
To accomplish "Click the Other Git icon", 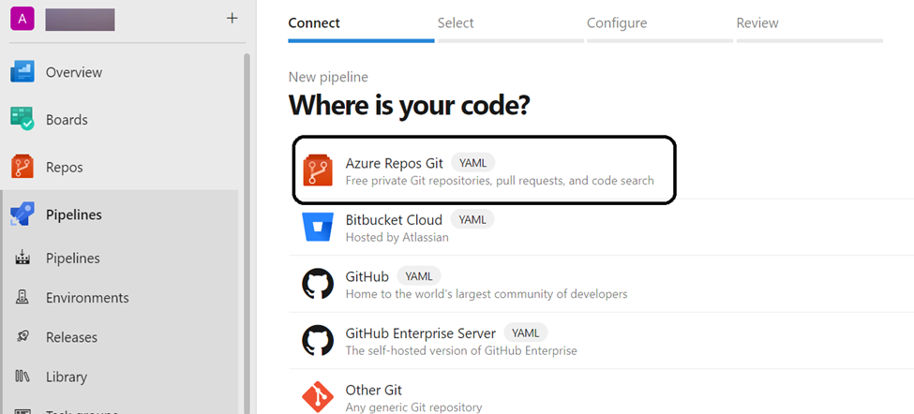I will click(318, 397).
